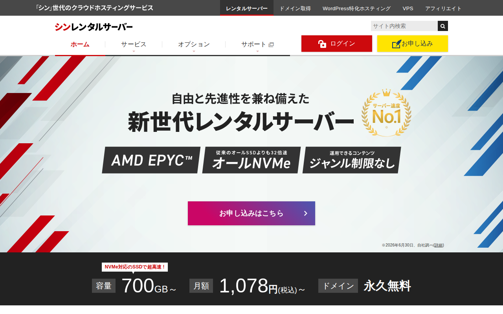The image size is (503, 314).
Task: Open the 詳細 link in the footnote
Action: point(439,245)
